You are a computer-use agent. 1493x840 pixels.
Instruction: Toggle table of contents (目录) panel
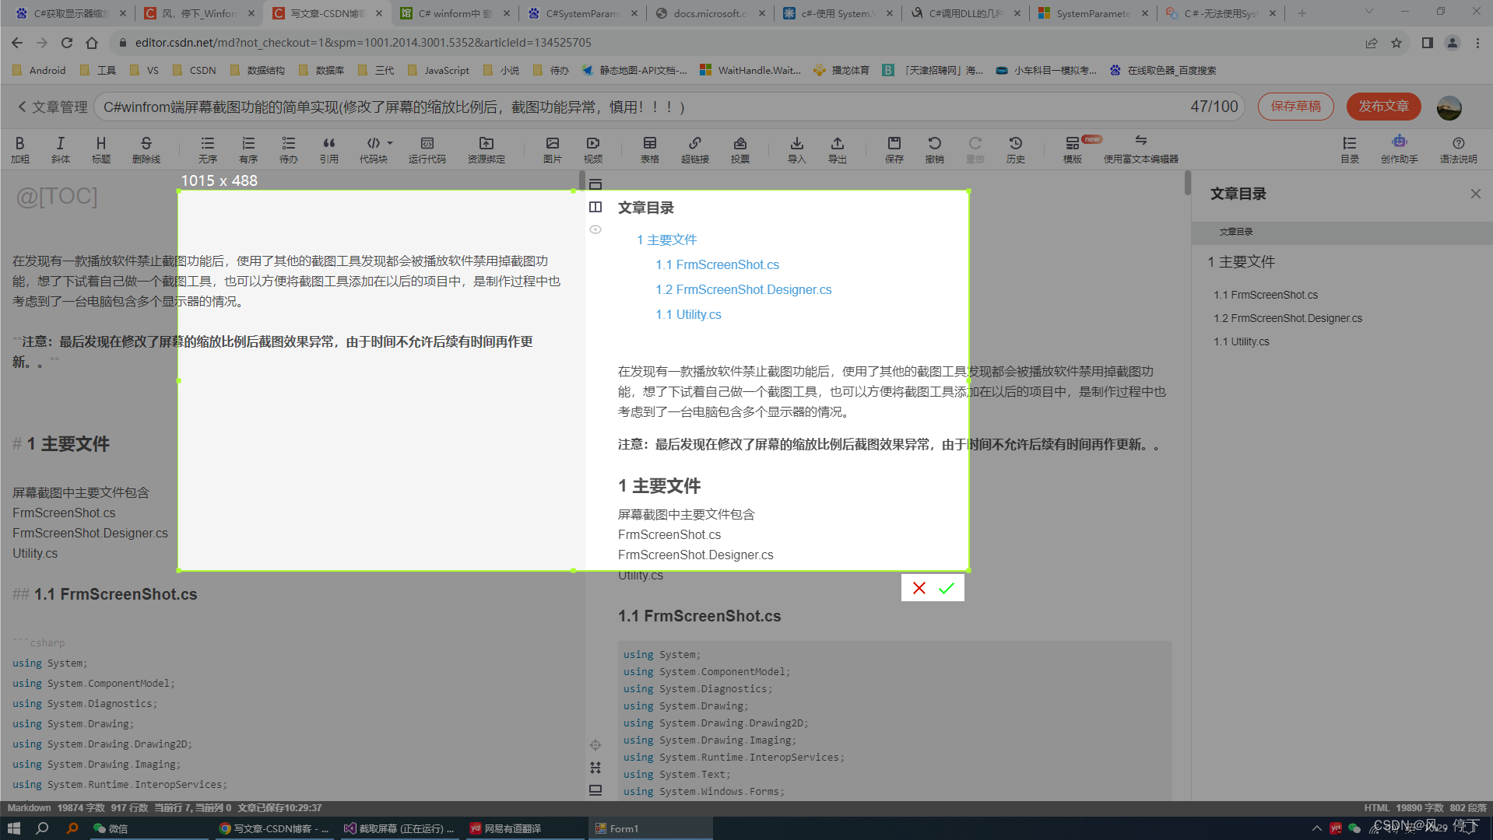(1350, 149)
